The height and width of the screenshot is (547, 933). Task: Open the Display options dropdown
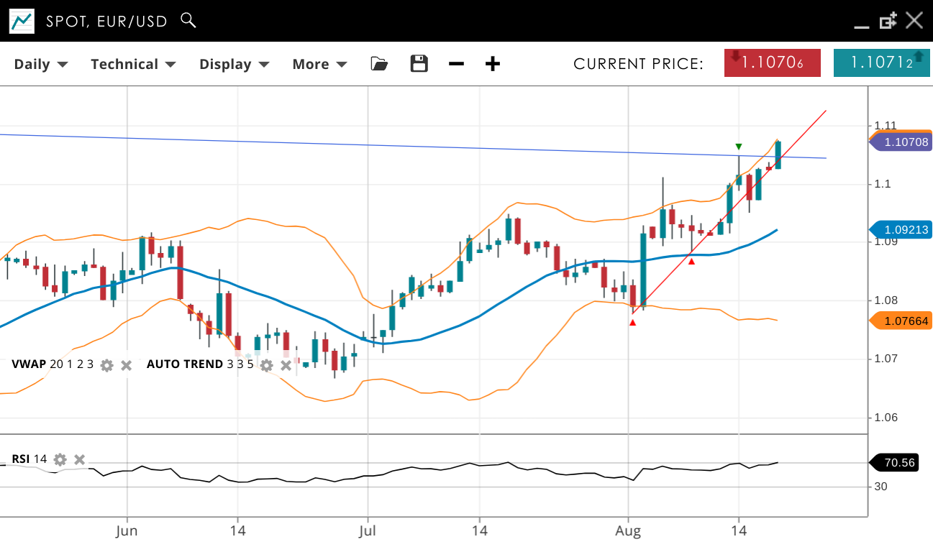(x=234, y=64)
